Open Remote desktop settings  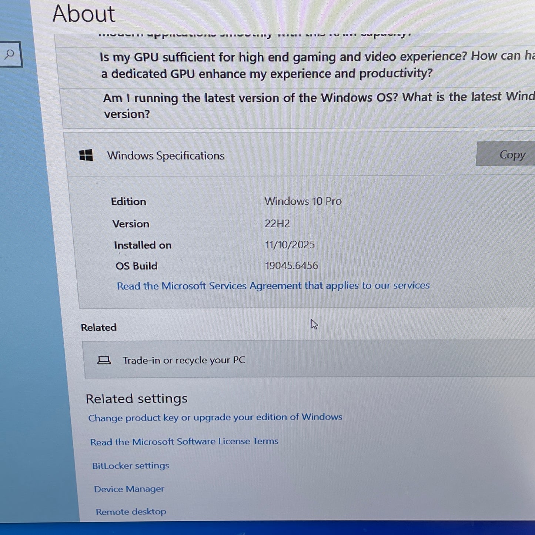coord(130,512)
